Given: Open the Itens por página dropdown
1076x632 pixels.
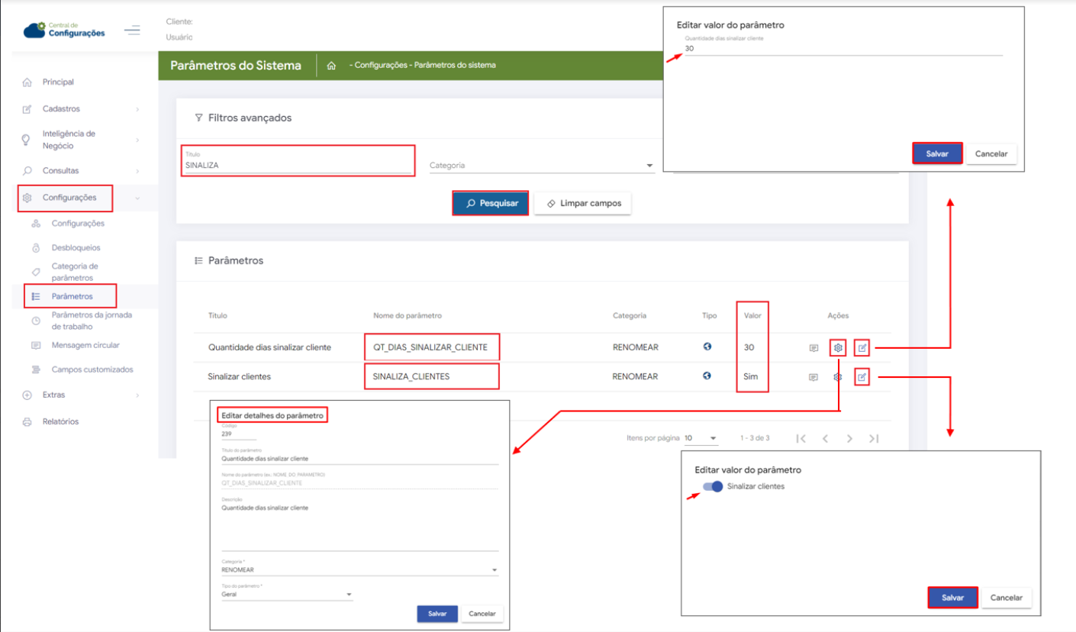Looking at the screenshot, I should [x=701, y=439].
